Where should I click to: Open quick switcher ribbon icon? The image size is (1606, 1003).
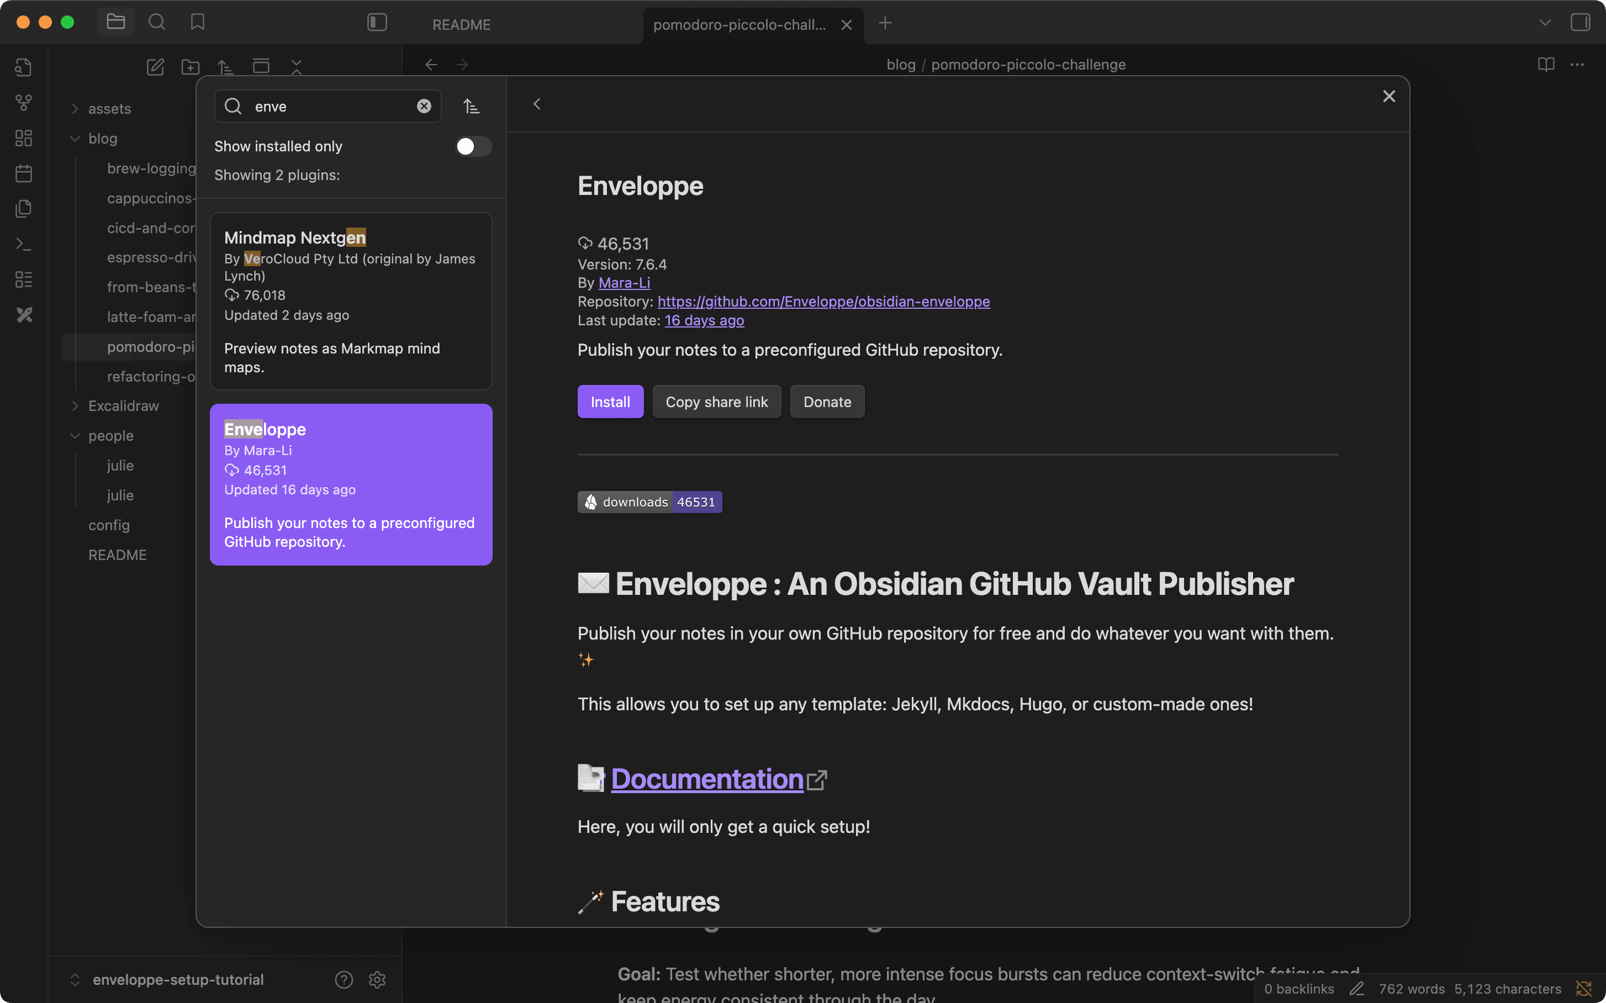(x=24, y=67)
